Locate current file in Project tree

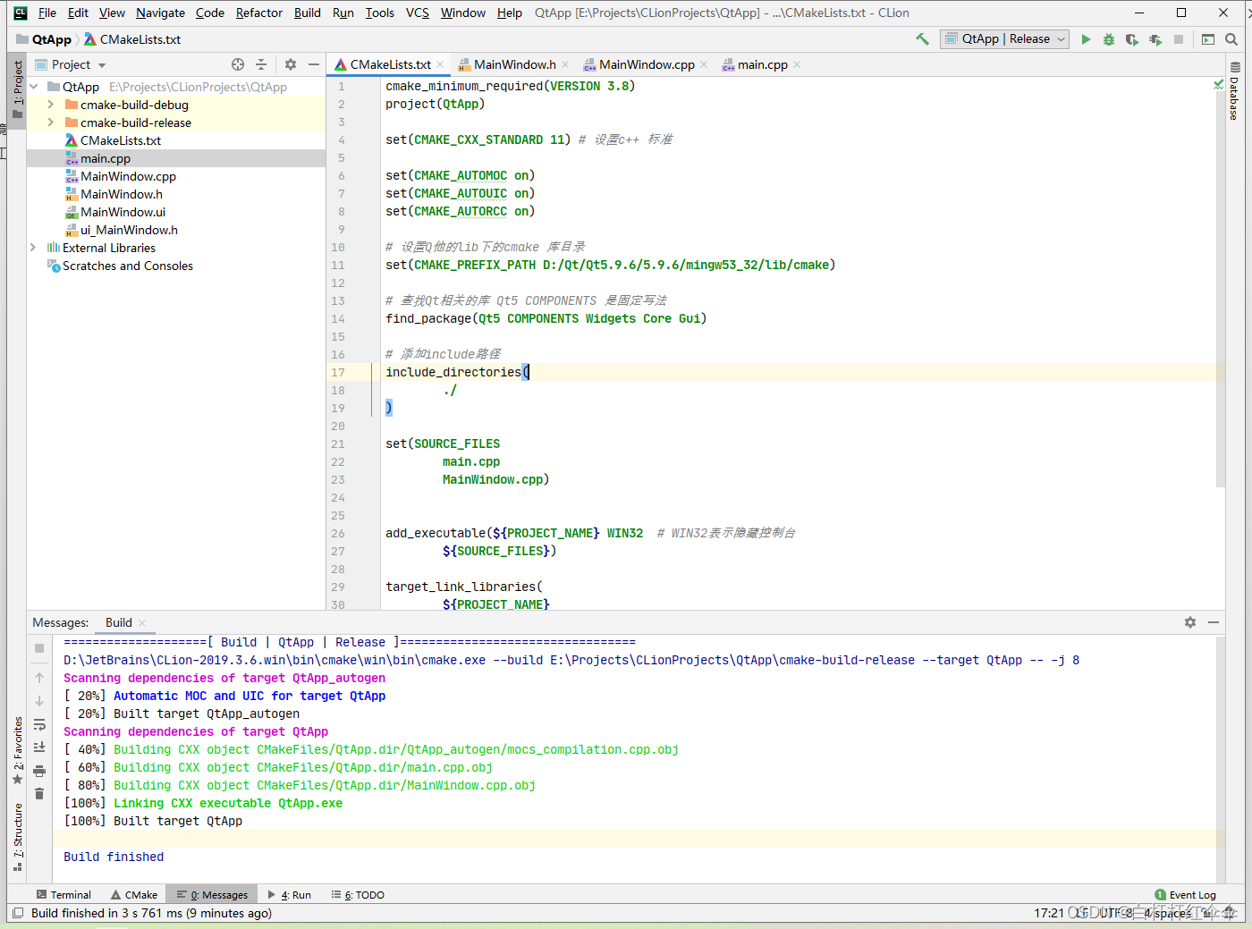[x=238, y=64]
